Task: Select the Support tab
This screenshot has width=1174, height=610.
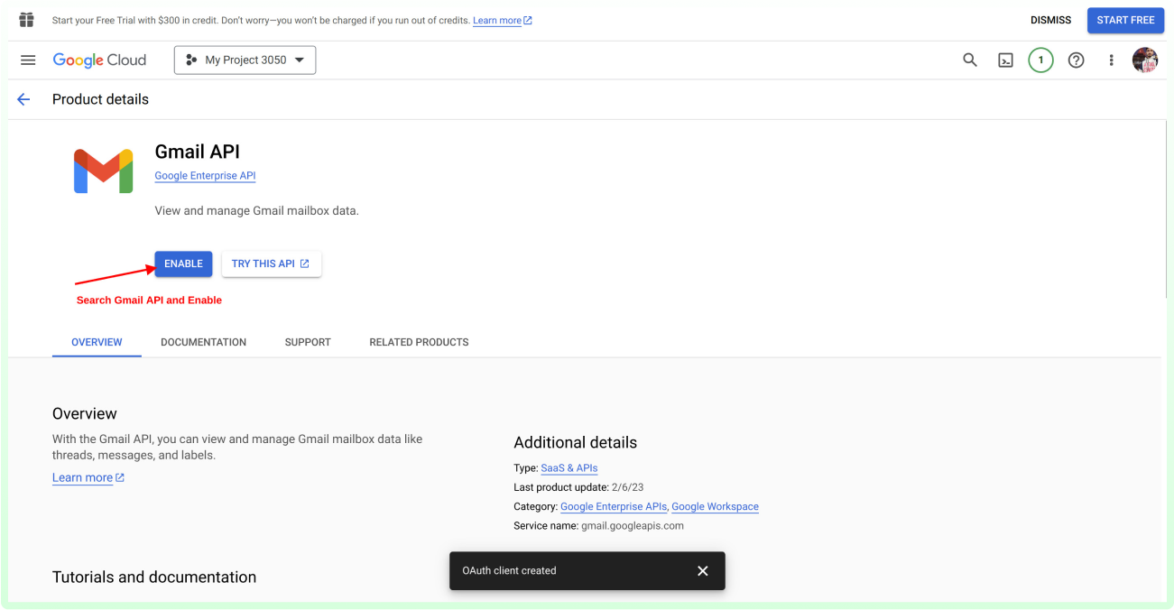Action: pos(308,342)
